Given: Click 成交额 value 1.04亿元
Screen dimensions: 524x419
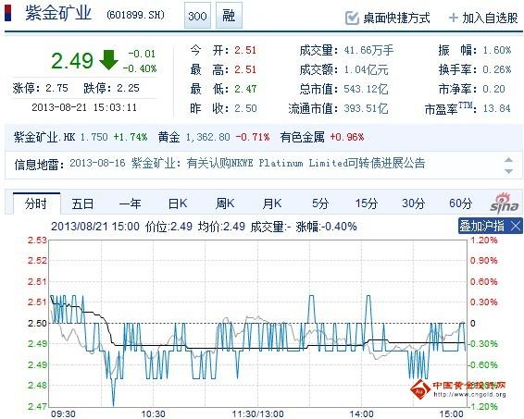Looking at the screenshot, I should (x=366, y=69).
